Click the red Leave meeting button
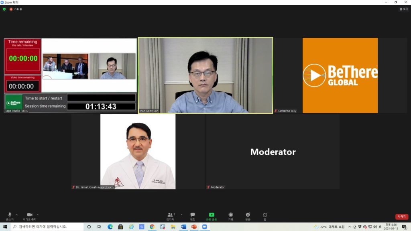The image size is (411, 231). tap(401, 217)
